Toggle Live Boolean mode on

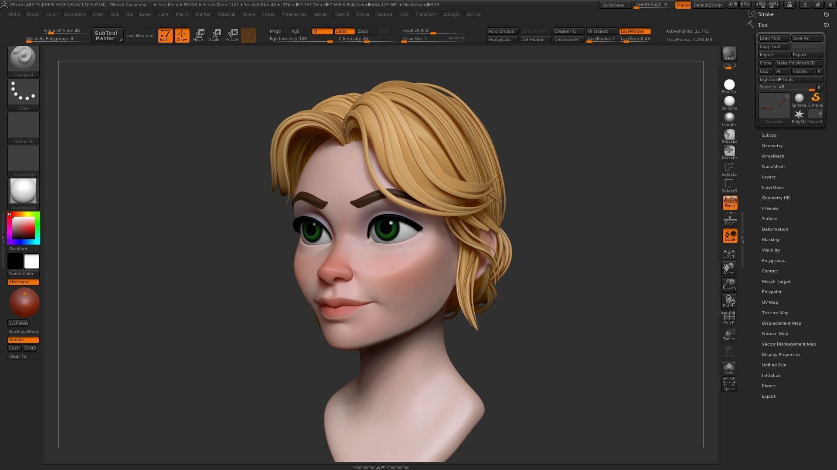[x=139, y=36]
